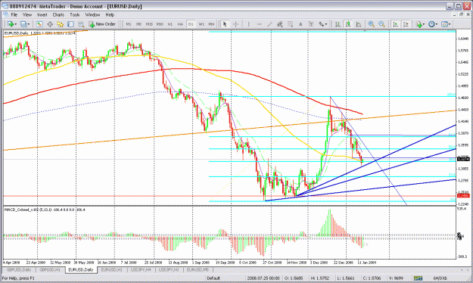
Task: Select the Text (A) tool
Action: (x=300, y=24)
